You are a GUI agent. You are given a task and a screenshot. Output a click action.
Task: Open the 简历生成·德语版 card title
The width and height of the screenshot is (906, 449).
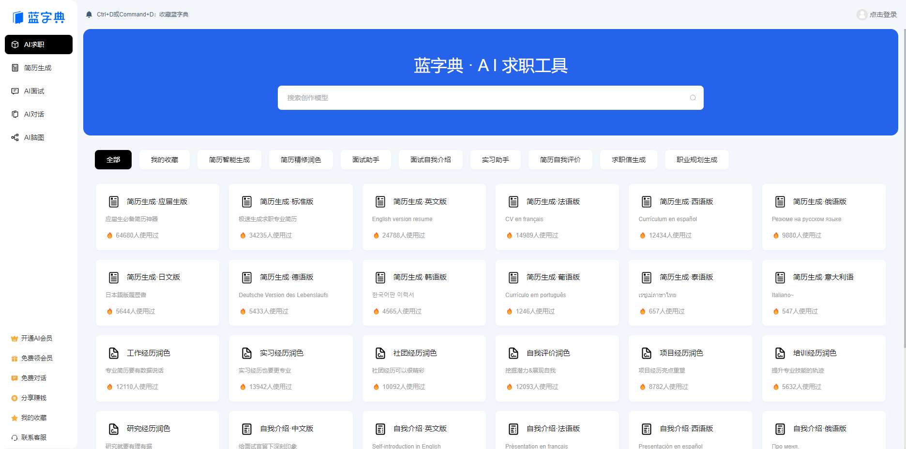pos(287,277)
